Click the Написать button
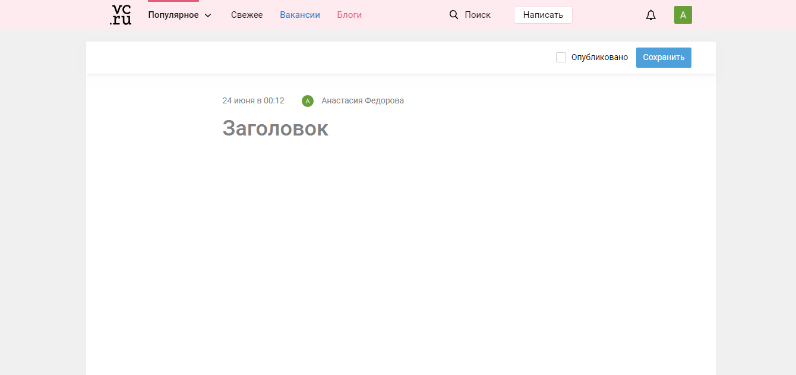This screenshot has height=375, width=796. [x=542, y=15]
